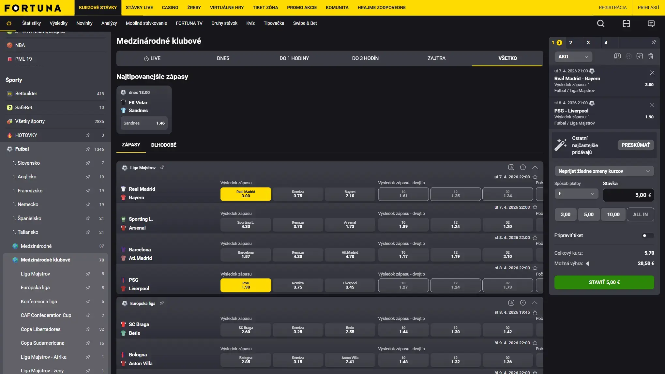The image size is (665, 374).
Task: Click the PRESKÚMAŤ button
Action: pos(635,145)
